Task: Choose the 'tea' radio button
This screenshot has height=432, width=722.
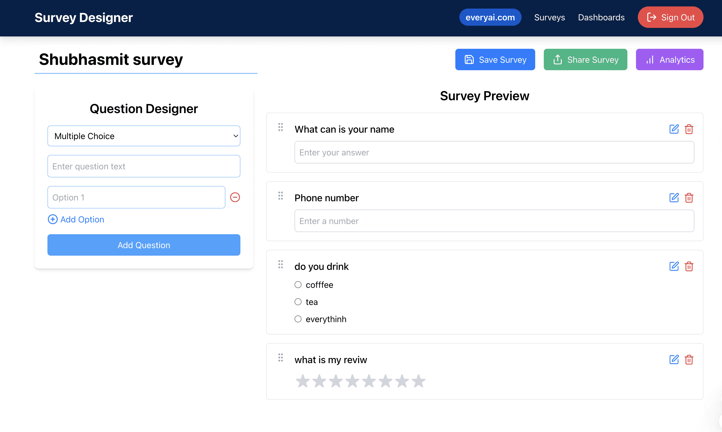Action: (x=298, y=302)
